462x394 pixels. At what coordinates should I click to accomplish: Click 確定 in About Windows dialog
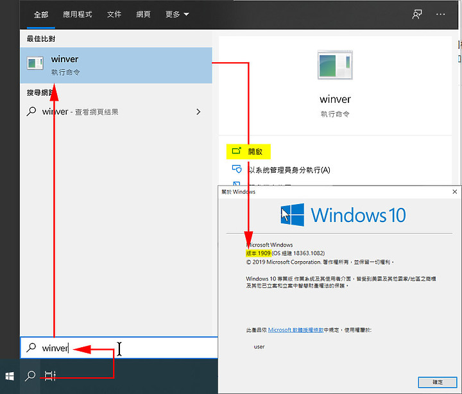tap(438, 382)
